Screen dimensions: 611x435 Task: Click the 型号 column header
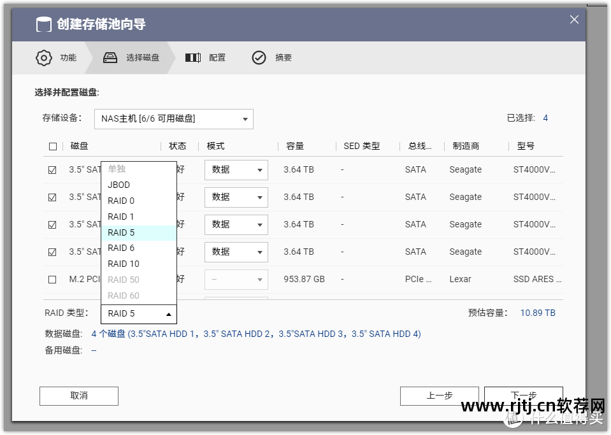526,146
